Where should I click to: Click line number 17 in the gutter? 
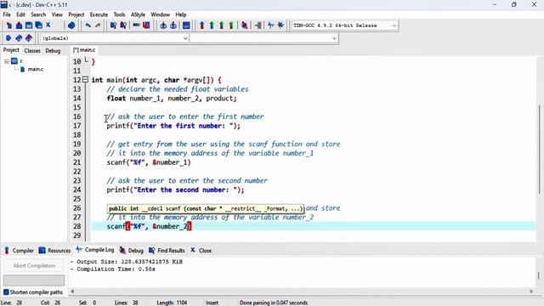(x=76, y=126)
